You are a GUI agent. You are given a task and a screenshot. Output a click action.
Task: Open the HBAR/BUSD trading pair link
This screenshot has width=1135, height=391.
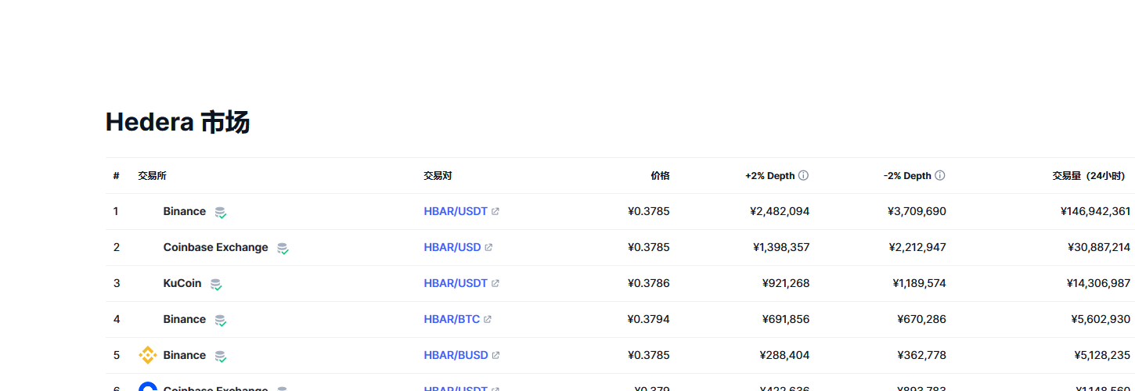tap(456, 355)
